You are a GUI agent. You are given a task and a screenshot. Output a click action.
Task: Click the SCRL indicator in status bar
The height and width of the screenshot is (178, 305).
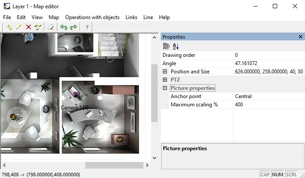[x=291, y=175]
